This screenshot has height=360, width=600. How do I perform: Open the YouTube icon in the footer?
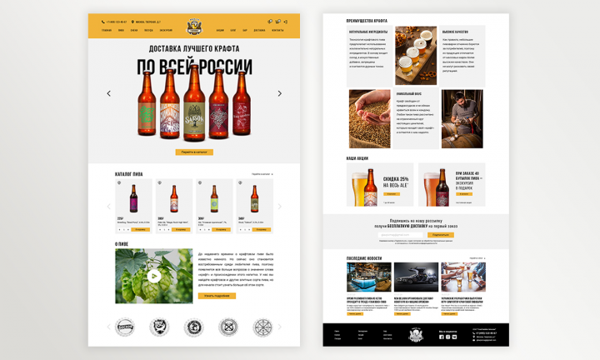tap(454, 337)
